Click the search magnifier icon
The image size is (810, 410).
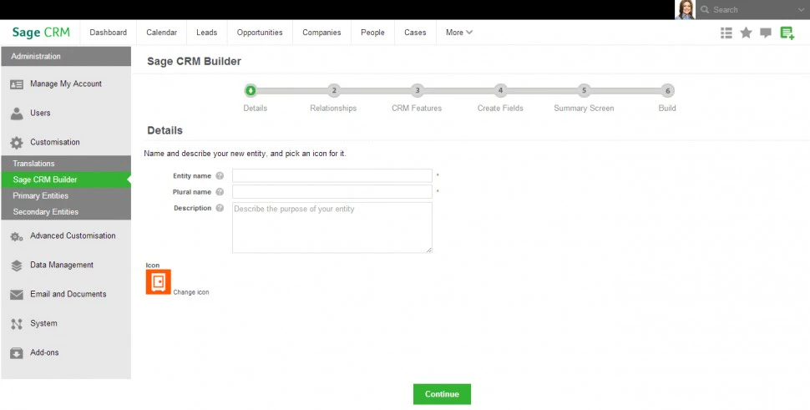click(x=705, y=9)
